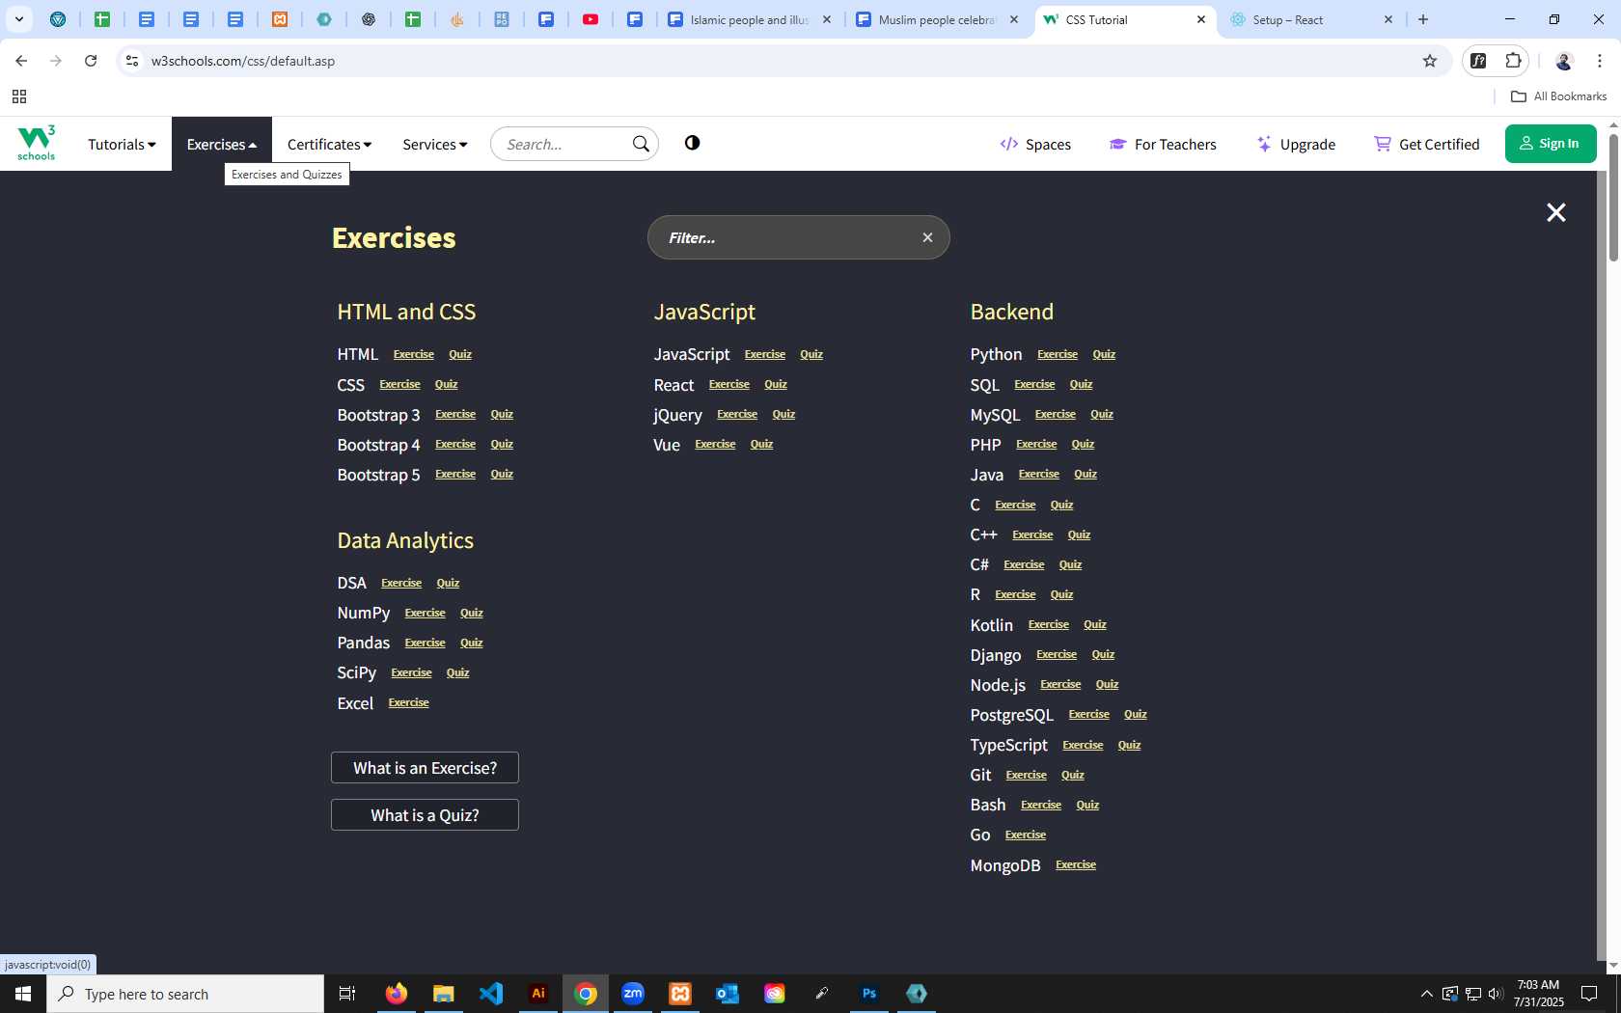Show hidden system tray icons
Viewport: 1621px width, 1013px height.
[1426, 994]
